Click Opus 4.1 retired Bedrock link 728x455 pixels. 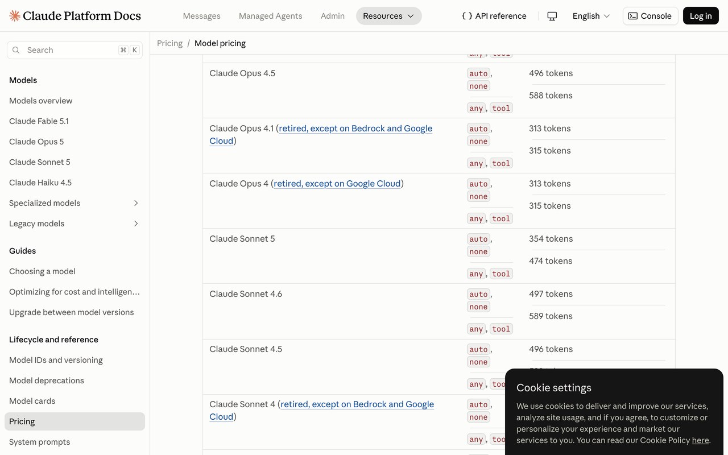pyautogui.click(x=355, y=129)
